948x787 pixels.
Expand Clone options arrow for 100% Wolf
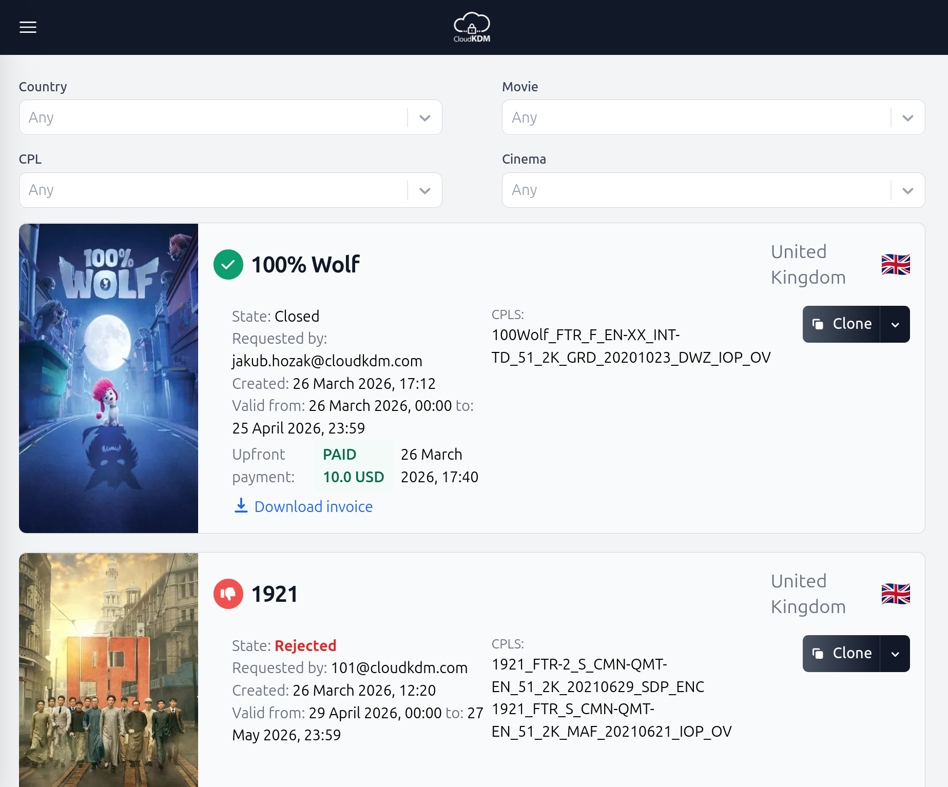click(895, 324)
